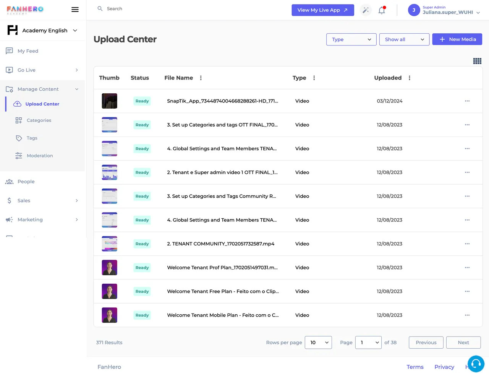Switch to grid view icon
Screen dimensions: 489x377
click(477, 61)
